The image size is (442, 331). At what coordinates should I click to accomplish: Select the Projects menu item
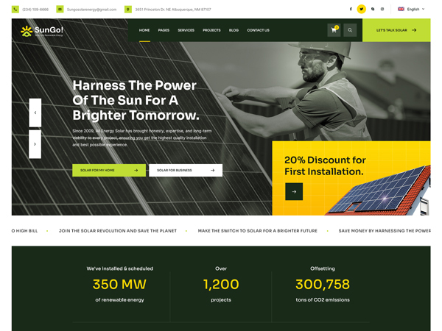(x=211, y=30)
